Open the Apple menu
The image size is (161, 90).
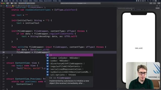(2, 1)
